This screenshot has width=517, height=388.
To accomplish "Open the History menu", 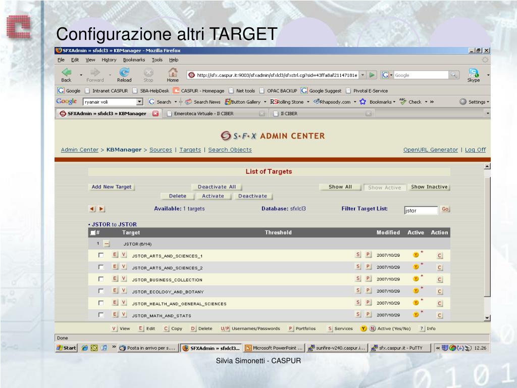I will pyautogui.click(x=109, y=60).
